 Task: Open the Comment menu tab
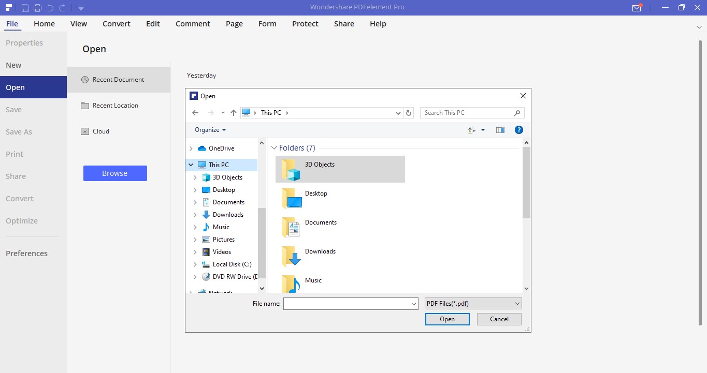(193, 24)
